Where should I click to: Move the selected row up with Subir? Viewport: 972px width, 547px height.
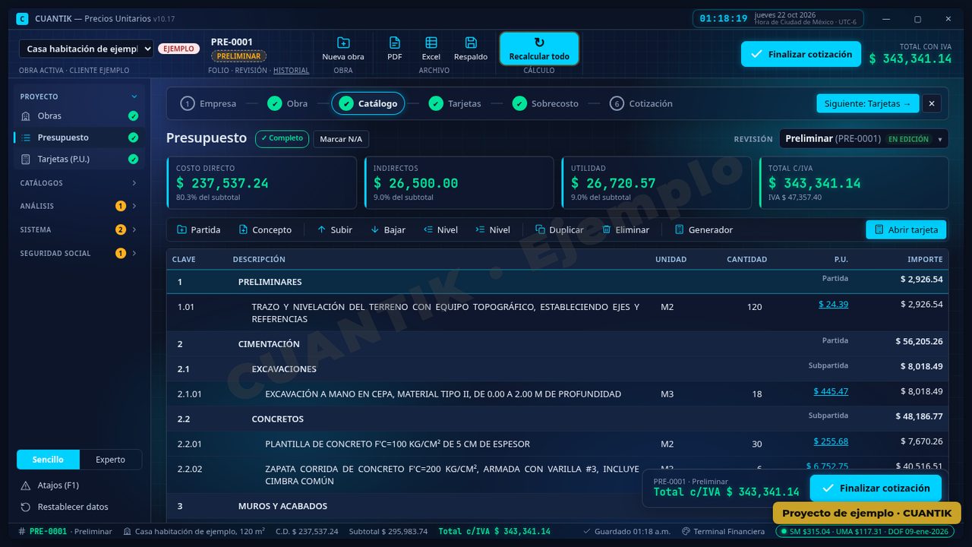[x=334, y=229]
